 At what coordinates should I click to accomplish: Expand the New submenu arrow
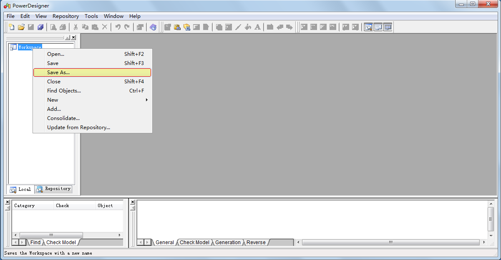coord(146,100)
